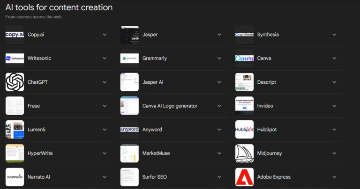The image size is (360, 189).
Task: Click the Grammarly logo icon
Action: 129,58
